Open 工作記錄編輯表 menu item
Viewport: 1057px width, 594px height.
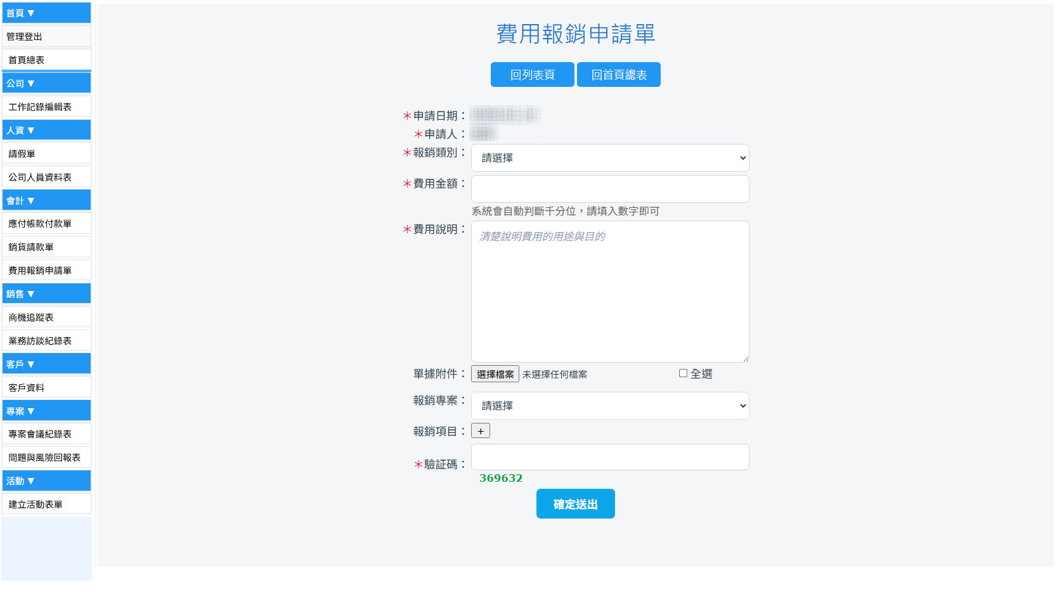46,107
